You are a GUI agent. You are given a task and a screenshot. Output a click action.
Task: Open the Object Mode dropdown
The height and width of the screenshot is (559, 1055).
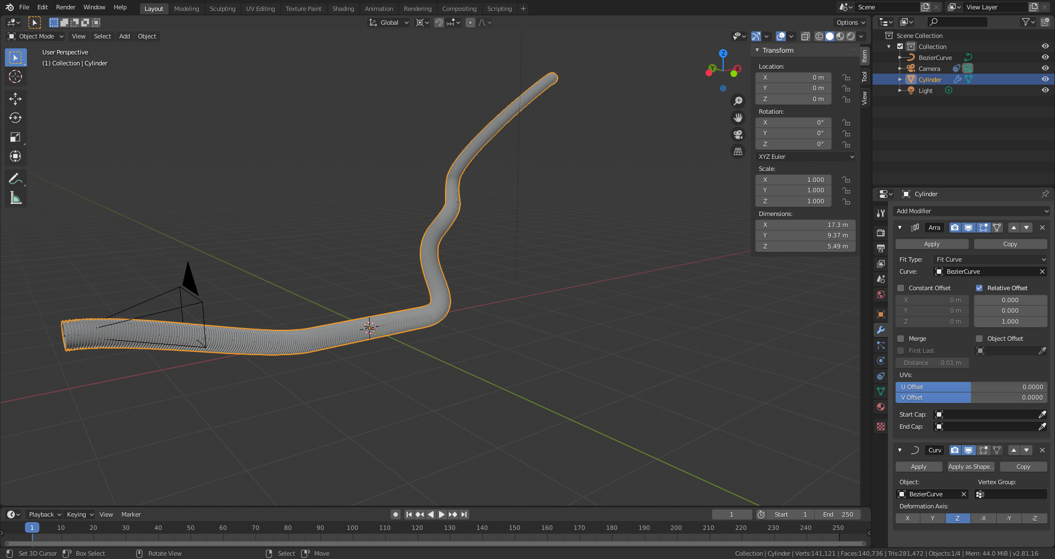click(36, 36)
